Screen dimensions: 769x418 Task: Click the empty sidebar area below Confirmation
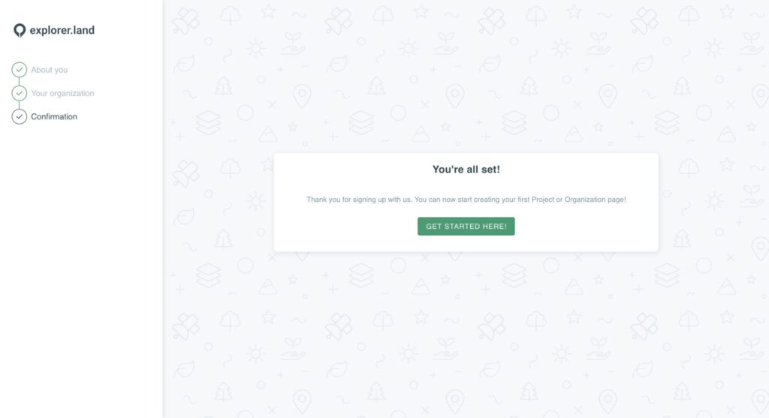click(81, 269)
